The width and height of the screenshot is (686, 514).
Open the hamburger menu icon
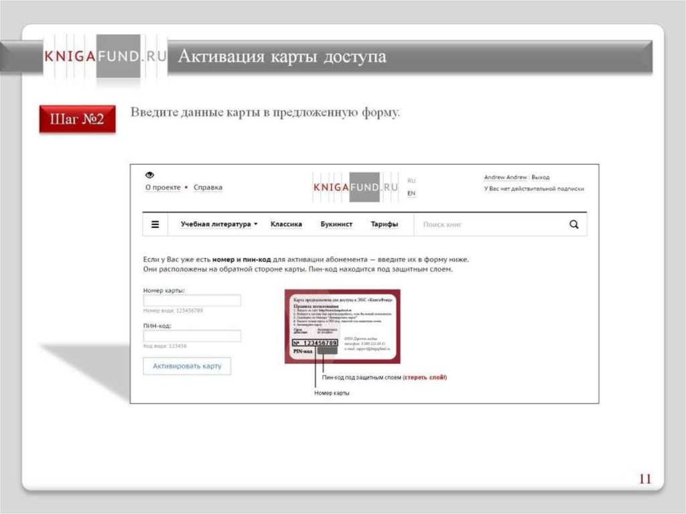pos(155,224)
